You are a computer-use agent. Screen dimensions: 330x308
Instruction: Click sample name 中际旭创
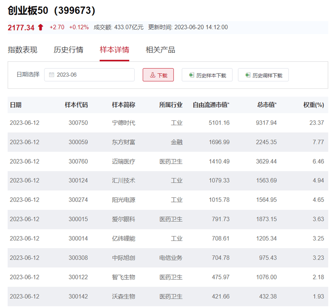(x=124, y=258)
